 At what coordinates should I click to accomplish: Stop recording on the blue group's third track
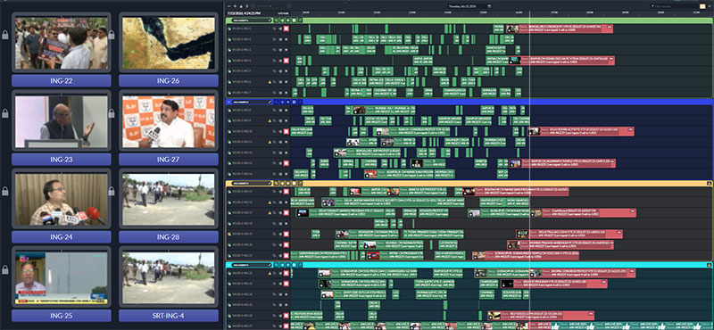(x=286, y=131)
